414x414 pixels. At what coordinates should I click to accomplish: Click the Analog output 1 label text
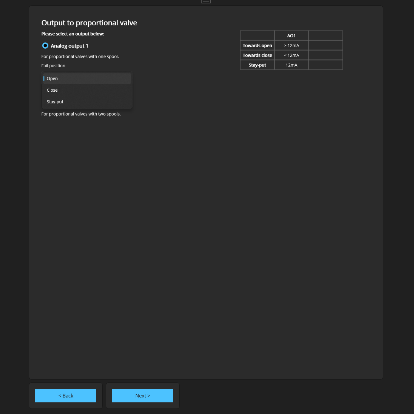click(x=69, y=46)
